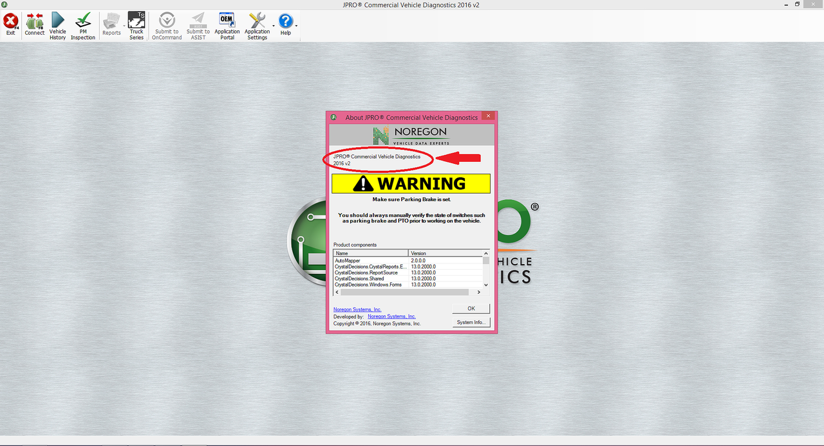Click the System Info... button
Screen dimensions: 824x446
[471, 322]
